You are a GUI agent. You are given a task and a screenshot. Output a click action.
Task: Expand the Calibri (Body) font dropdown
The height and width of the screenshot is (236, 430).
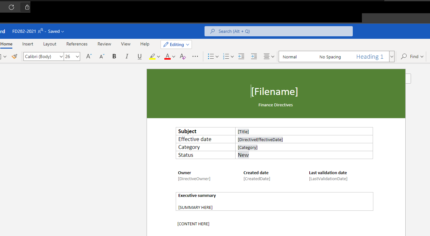44,56
